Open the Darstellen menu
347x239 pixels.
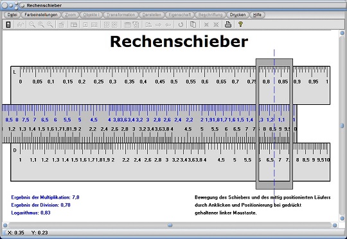pyautogui.click(x=152, y=15)
